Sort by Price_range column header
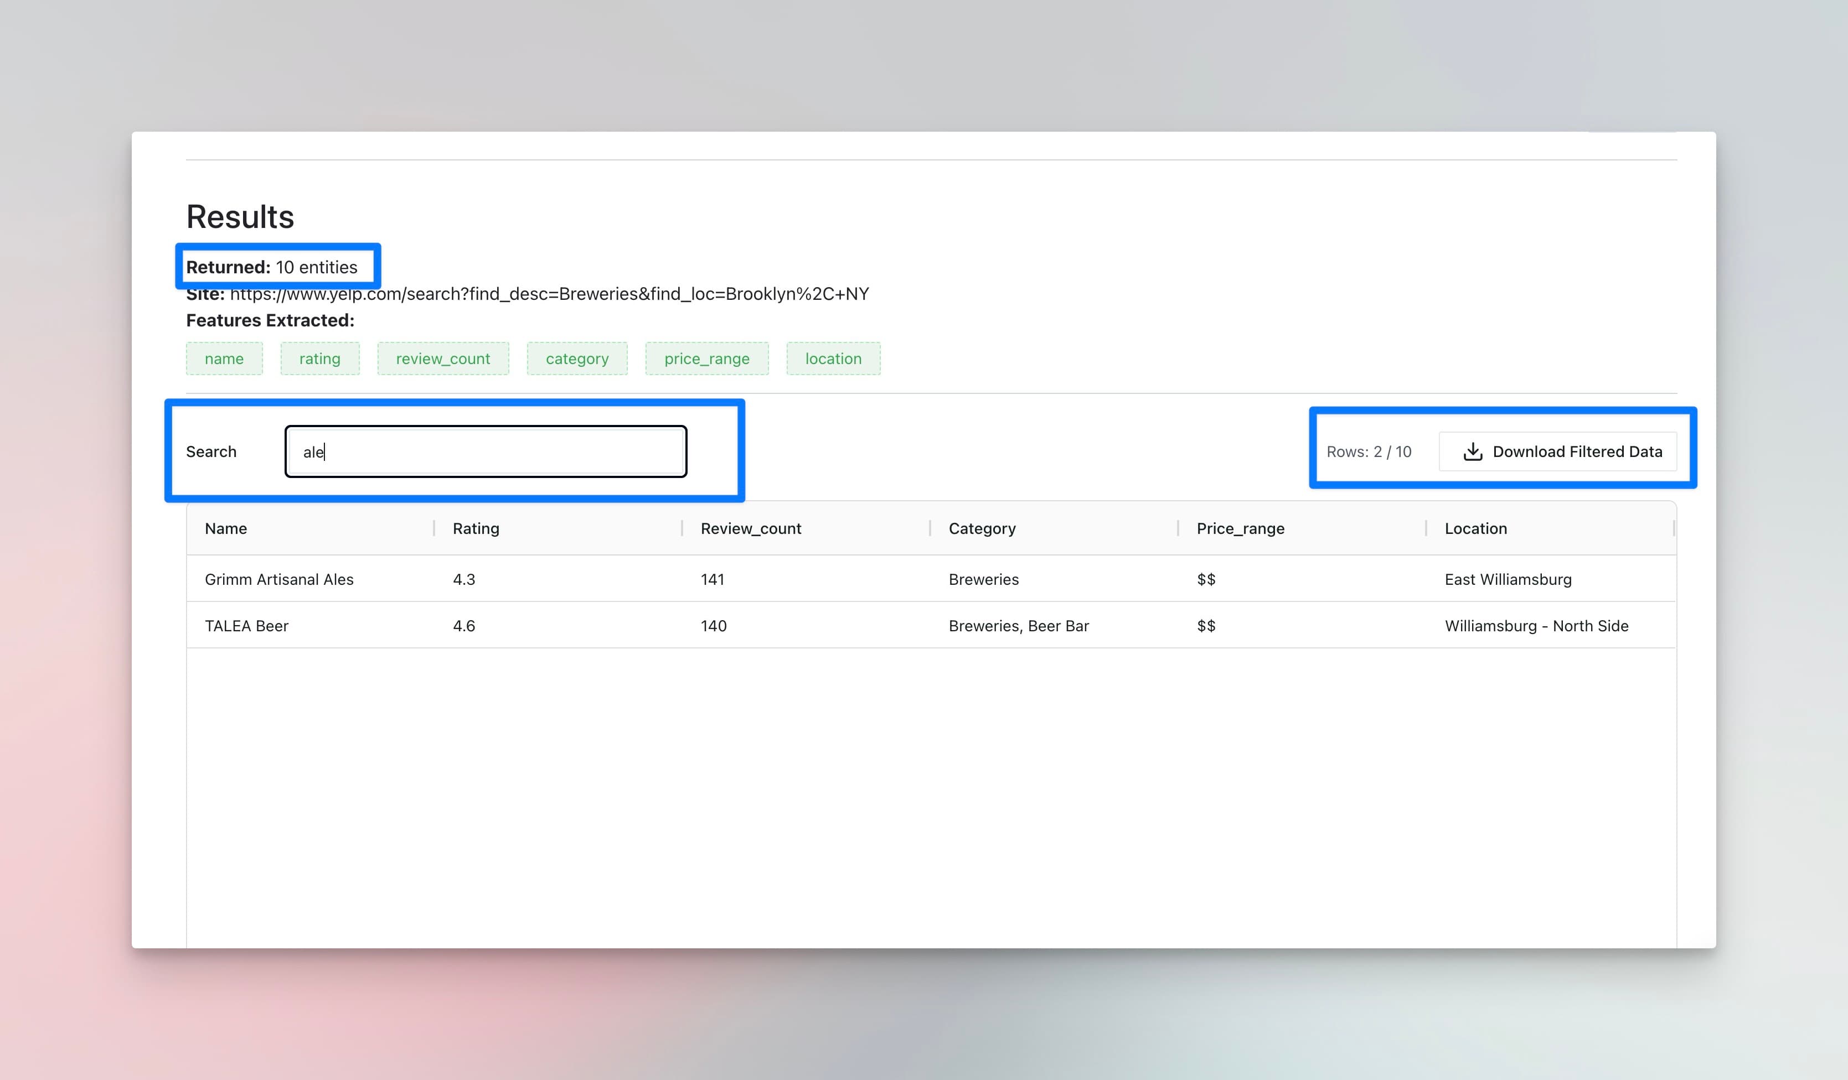 1240,528
